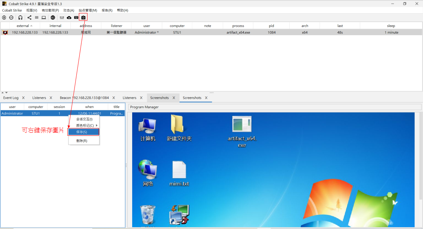Screen dimensions: 423x229
Task: Click the split pane collapse arrows
Action: (x=4, y=93)
